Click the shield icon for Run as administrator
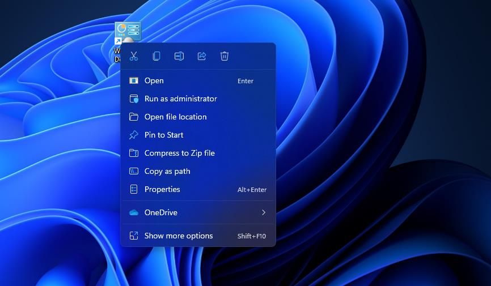 tap(134, 99)
